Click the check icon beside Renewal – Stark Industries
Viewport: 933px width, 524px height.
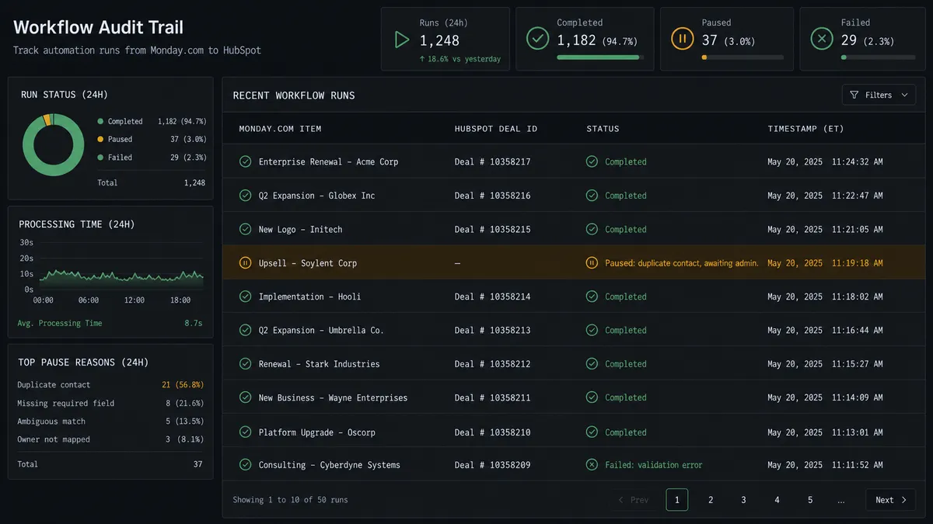coord(245,363)
